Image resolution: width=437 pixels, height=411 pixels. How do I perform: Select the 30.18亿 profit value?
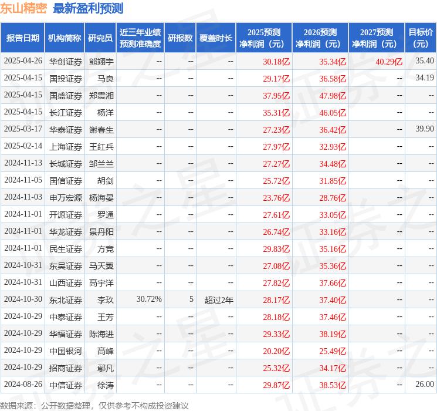(276, 62)
